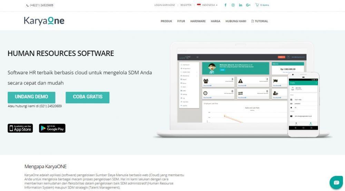Click the phone icon beside (+6221) 24520689
The height and width of the screenshot is (191, 345).
tap(27, 5)
